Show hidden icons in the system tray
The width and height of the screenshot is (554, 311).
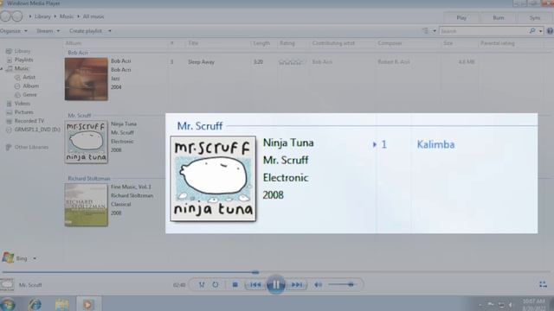tap(480, 305)
